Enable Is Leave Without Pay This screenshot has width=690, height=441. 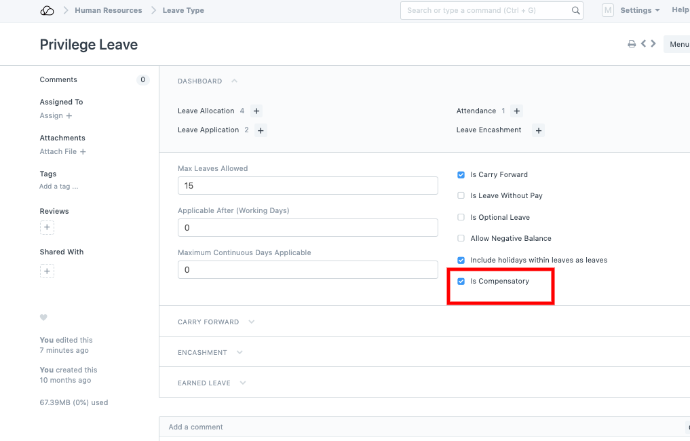tap(461, 196)
